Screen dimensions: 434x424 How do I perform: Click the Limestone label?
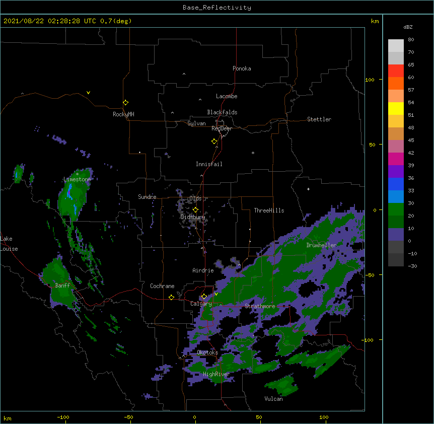[x=77, y=179]
